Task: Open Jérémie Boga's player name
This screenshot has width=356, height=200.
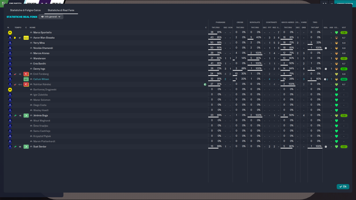Action: (41, 116)
